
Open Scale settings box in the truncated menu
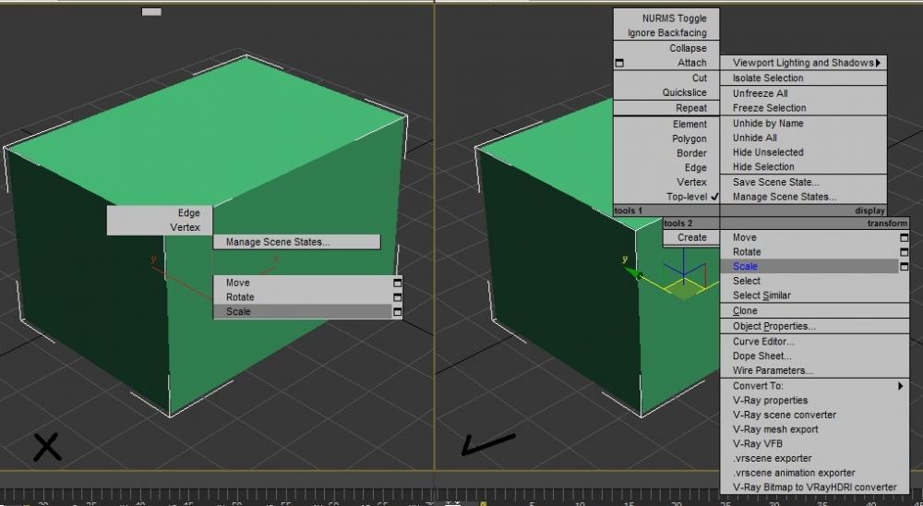tap(397, 312)
